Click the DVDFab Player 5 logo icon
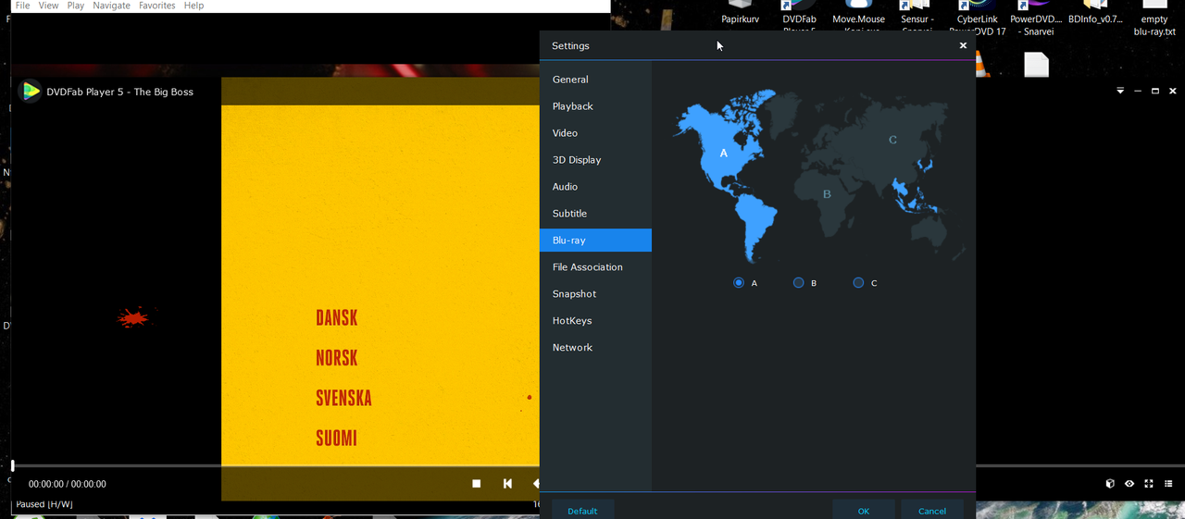Image resolution: width=1185 pixels, height=519 pixels. [31, 91]
